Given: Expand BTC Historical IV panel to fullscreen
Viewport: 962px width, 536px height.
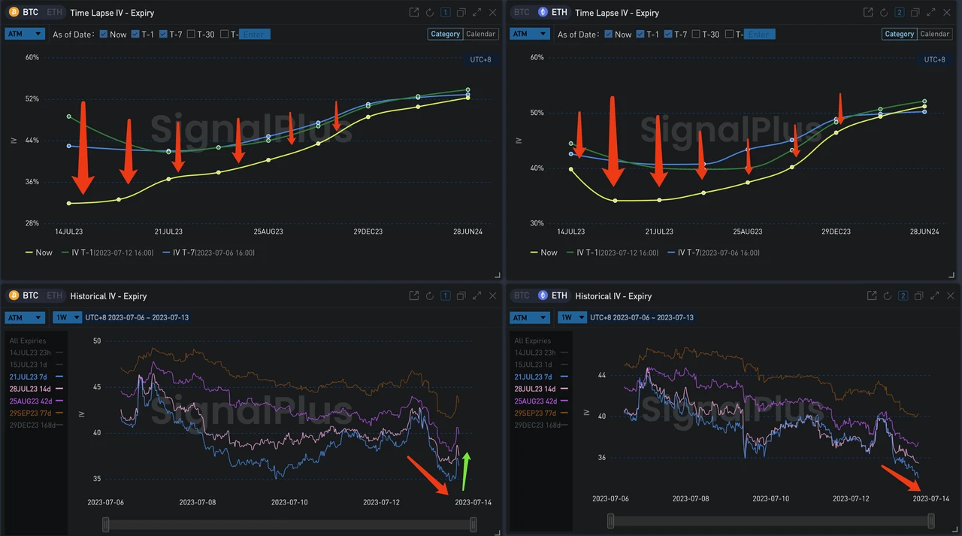Looking at the screenshot, I should point(477,296).
